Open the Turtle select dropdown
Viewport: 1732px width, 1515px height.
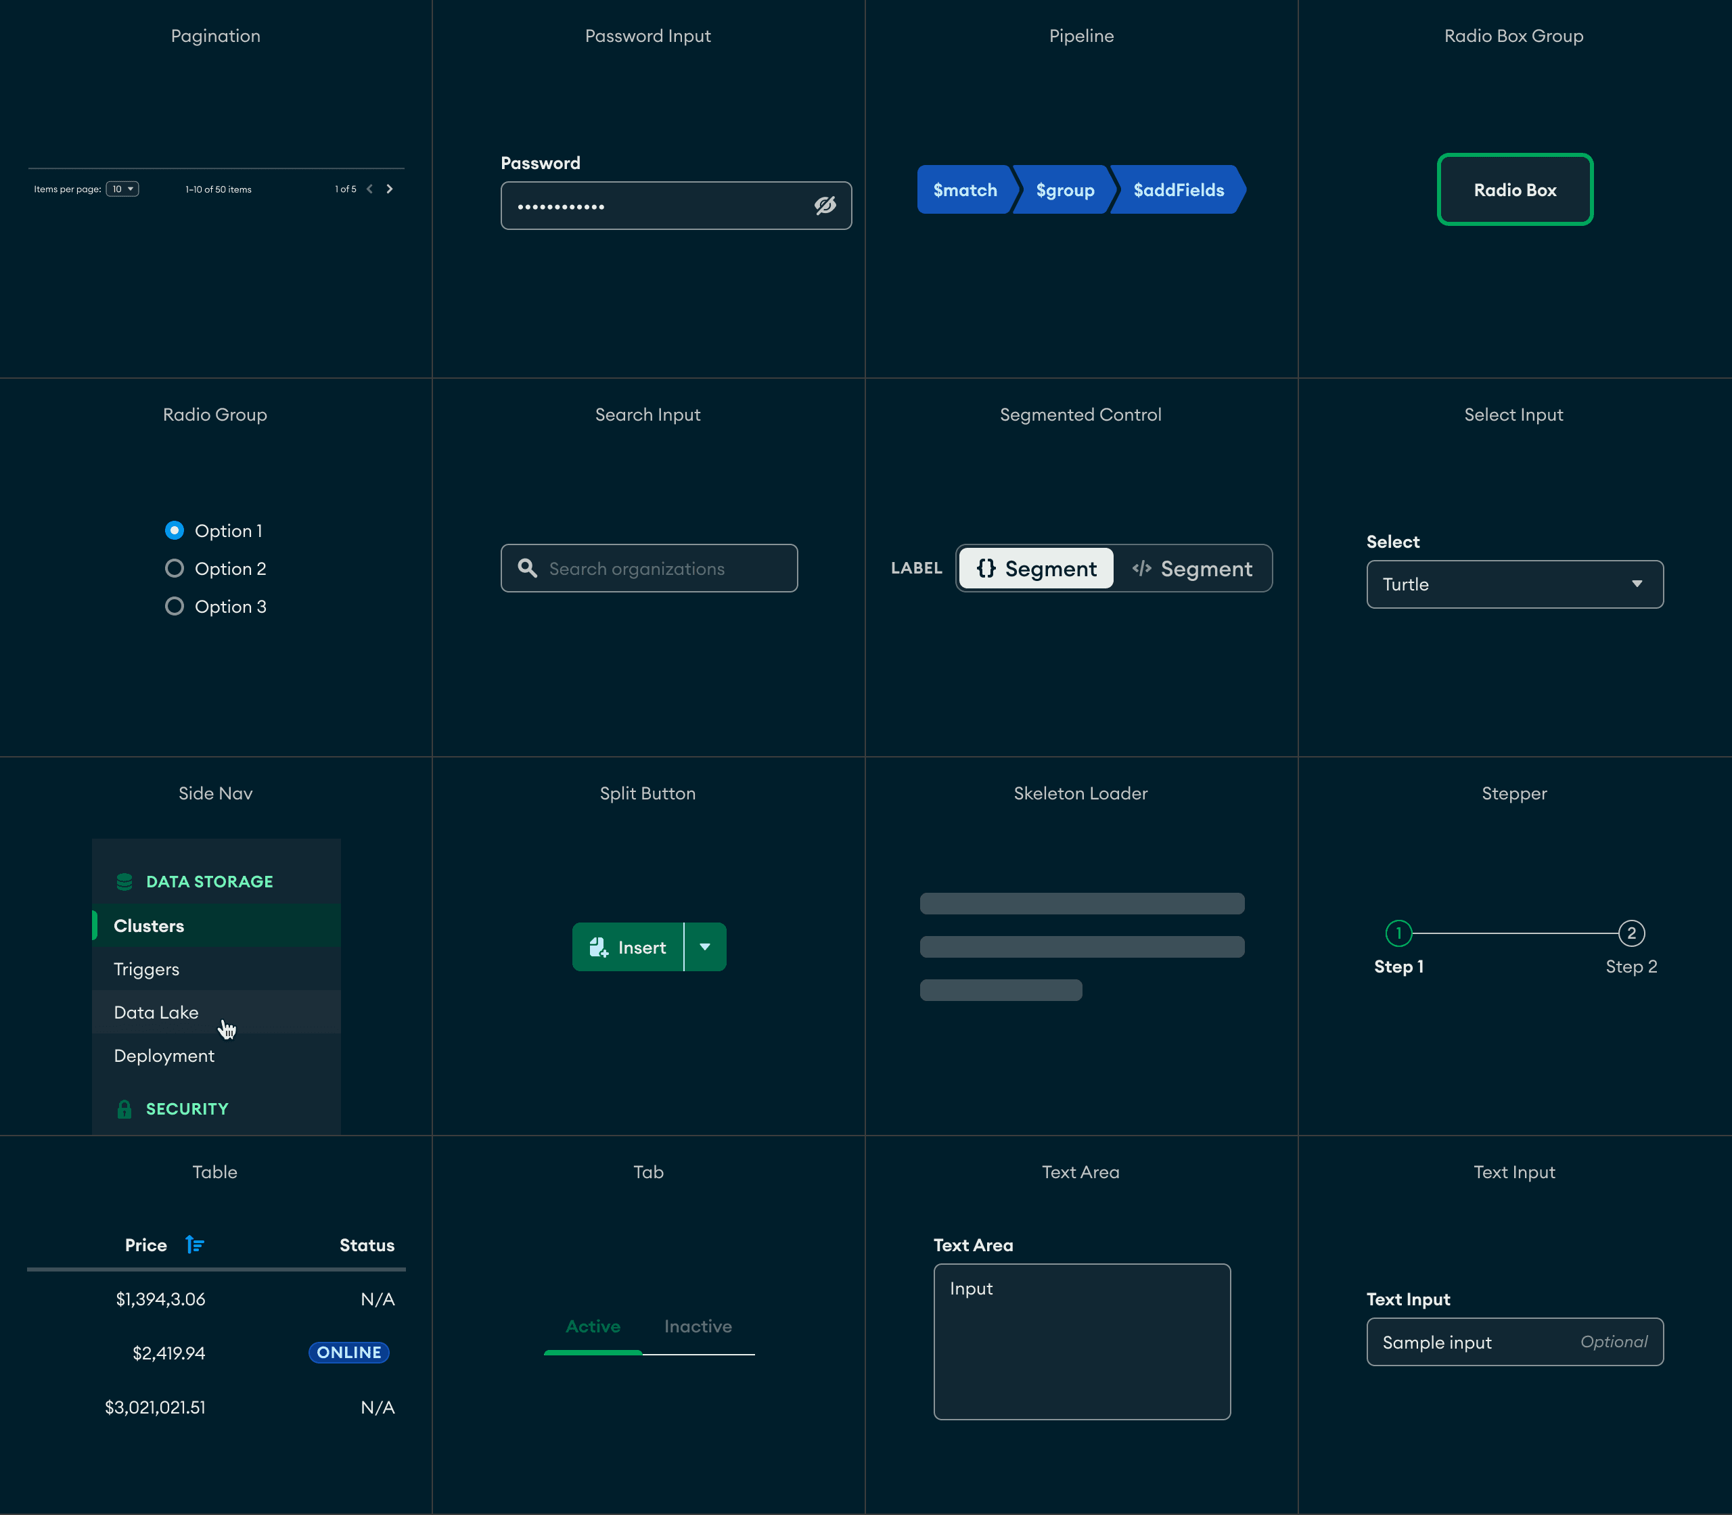pyautogui.click(x=1513, y=584)
